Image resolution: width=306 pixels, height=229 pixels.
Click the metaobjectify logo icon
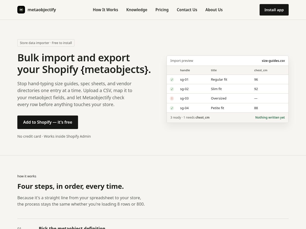[21, 10]
